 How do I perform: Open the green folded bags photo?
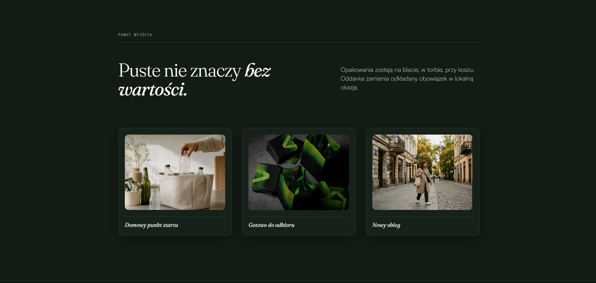(299, 172)
